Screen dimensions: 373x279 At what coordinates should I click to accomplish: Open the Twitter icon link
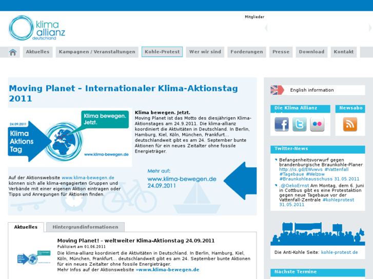[x=299, y=124]
